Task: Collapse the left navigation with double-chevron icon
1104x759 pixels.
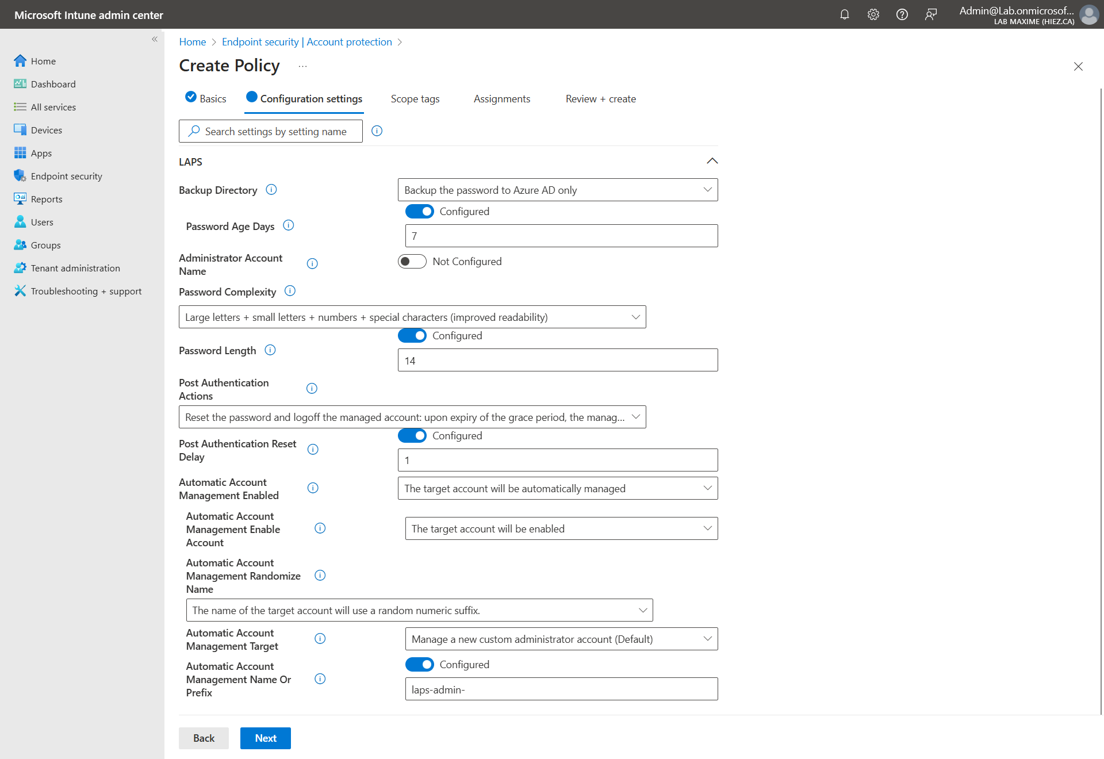Action: pyautogui.click(x=154, y=39)
